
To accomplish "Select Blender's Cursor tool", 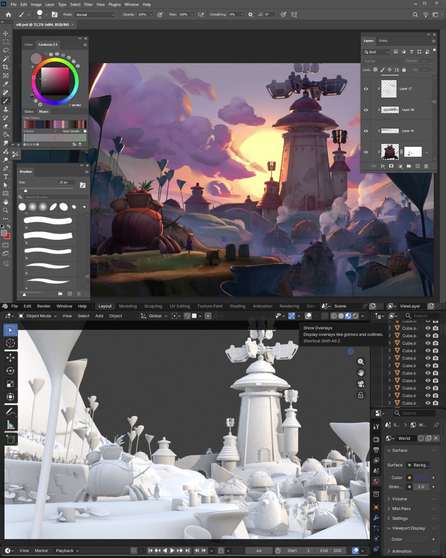I will coord(11,343).
